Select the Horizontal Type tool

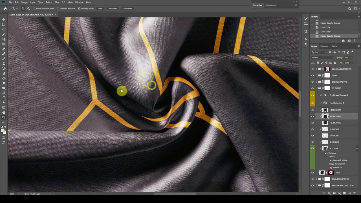click(x=4, y=98)
